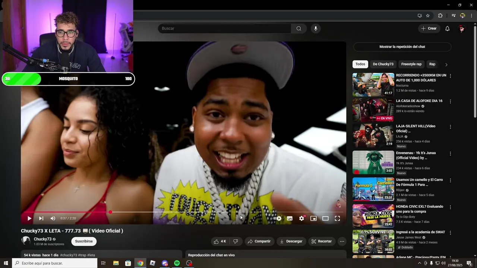
Task: Open Chrome media controls icon
Action: tap(454, 16)
